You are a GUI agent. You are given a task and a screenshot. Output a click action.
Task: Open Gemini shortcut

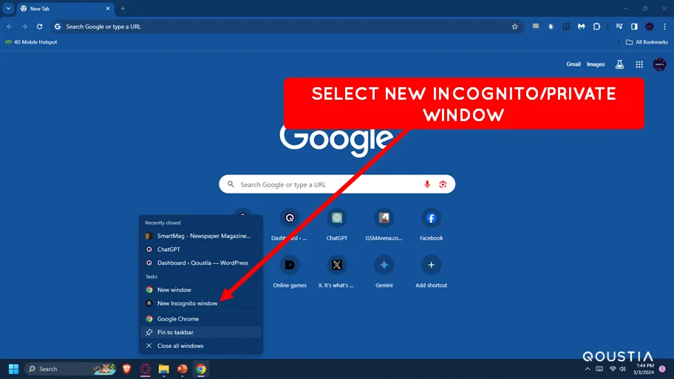(384, 272)
